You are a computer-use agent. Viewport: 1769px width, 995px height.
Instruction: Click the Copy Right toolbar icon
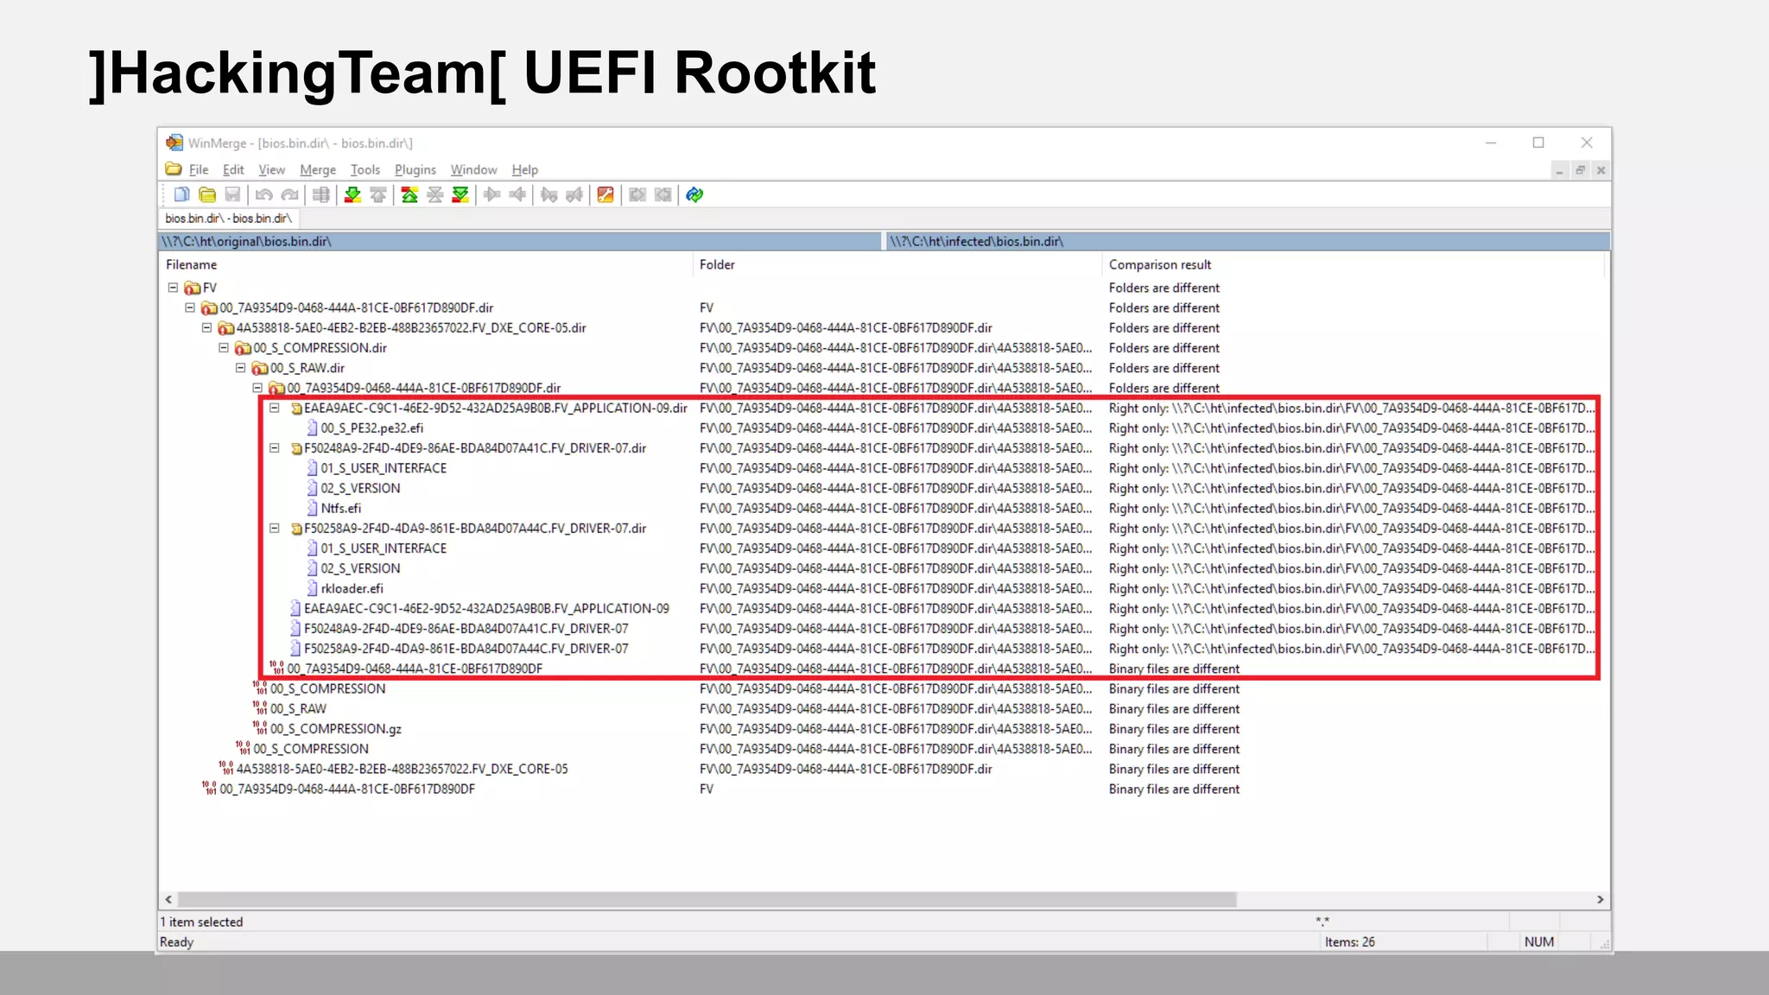pos(492,195)
